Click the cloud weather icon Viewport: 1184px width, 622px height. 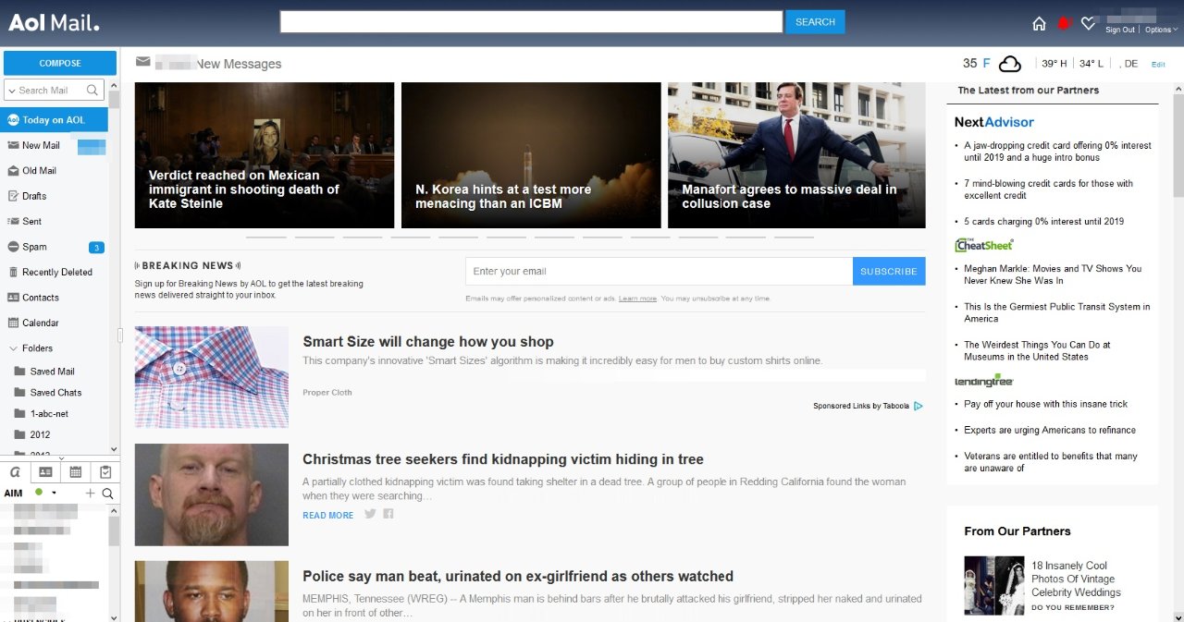pos(1010,63)
